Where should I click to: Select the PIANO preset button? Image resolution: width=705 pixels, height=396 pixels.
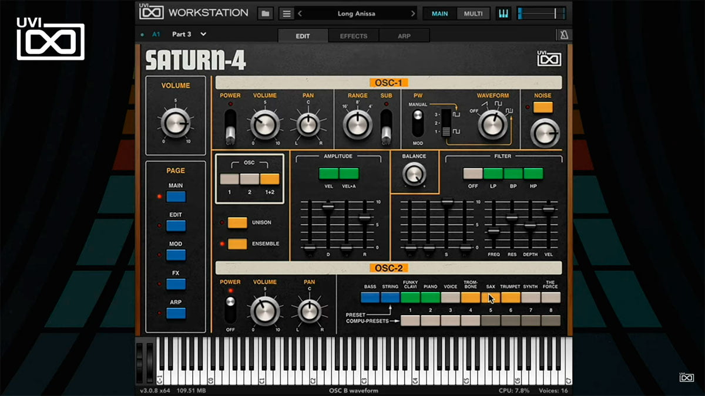click(430, 297)
